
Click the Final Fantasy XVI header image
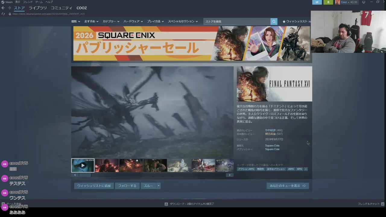(x=274, y=84)
